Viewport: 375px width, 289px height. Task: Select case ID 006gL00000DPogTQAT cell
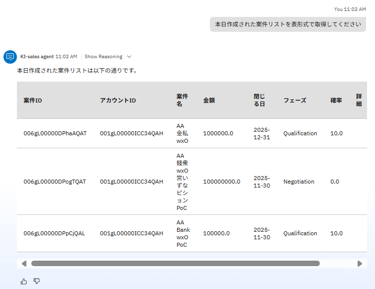55,182
